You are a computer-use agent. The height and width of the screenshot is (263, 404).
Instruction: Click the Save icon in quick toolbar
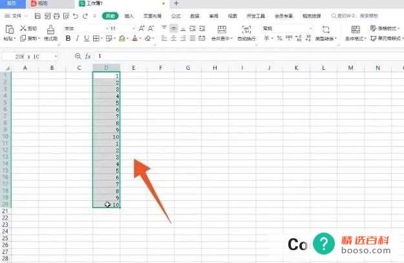37,15
